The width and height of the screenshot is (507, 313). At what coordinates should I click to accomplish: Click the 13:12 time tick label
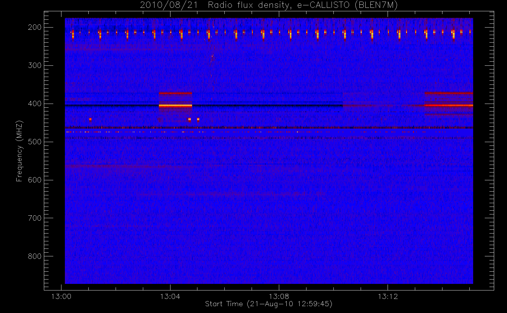click(x=388, y=296)
